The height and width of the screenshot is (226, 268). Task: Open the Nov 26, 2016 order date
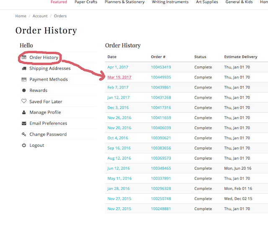[x=119, y=118]
